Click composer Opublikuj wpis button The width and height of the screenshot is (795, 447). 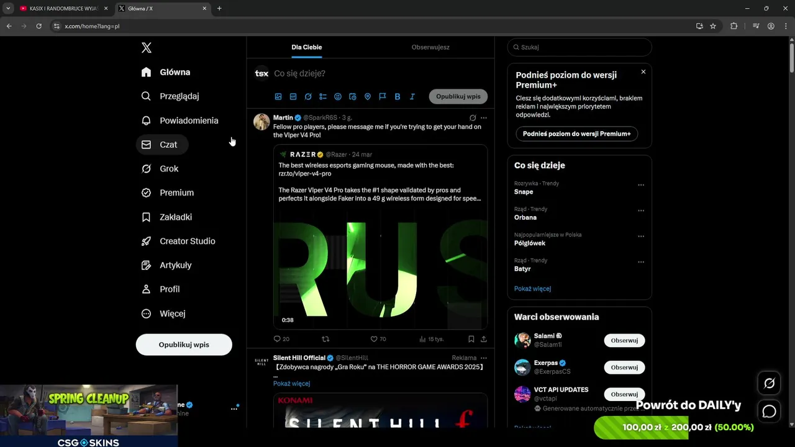pyautogui.click(x=458, y=97)
